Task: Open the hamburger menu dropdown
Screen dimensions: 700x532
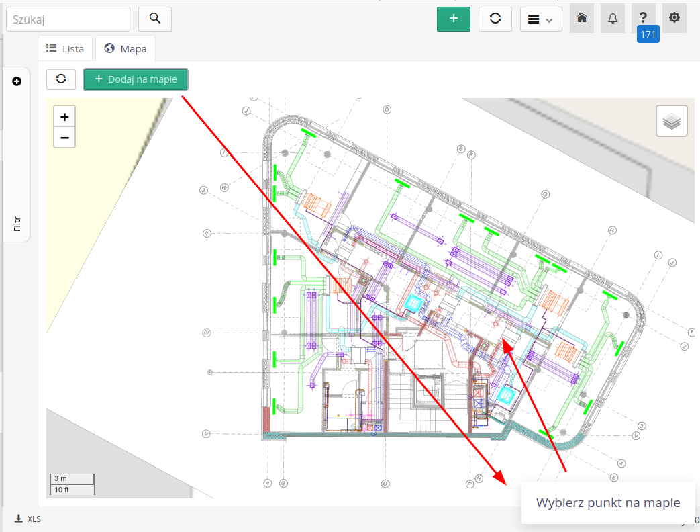Action: pyautogui.click(x=541, y=19)
